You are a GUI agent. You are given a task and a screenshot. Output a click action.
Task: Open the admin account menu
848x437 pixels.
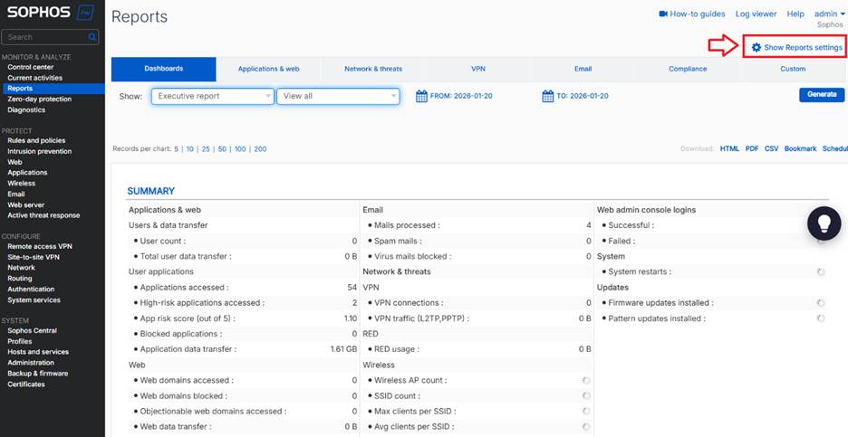(828, 14)
